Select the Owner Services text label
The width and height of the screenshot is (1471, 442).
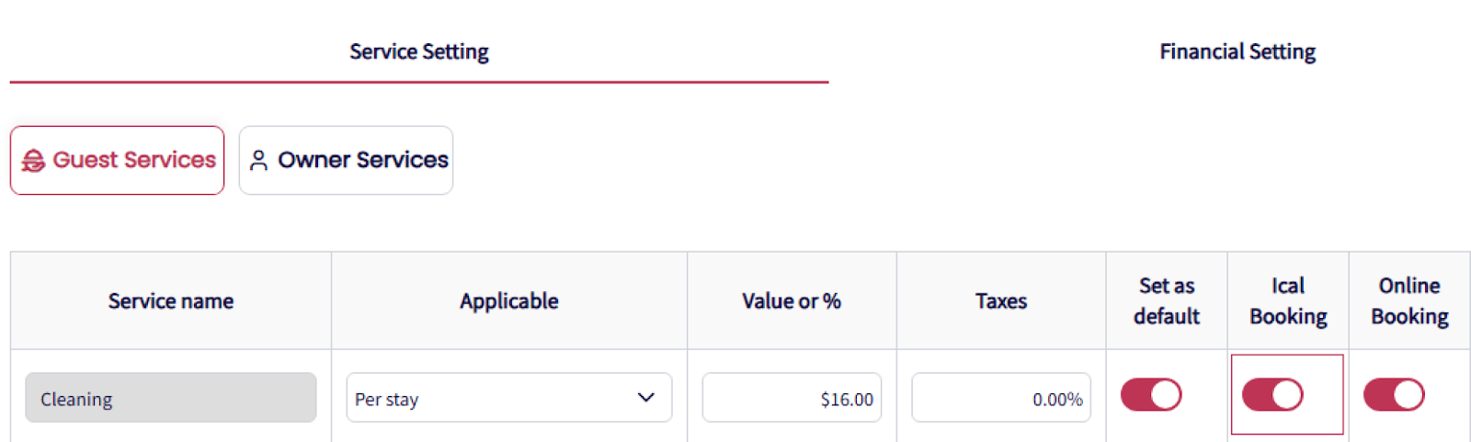(363, 160)
